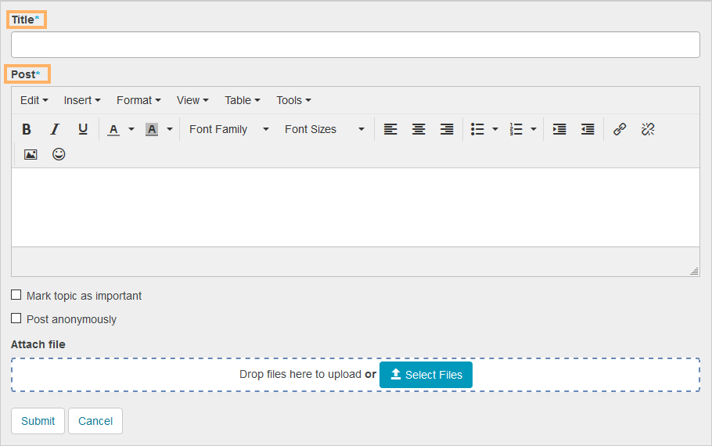
Task: Click the underline formatting icon
Action: coord(83,129)
